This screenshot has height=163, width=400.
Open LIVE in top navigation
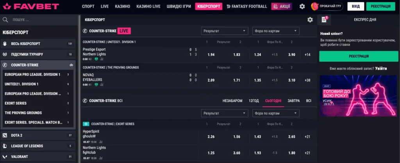[105, 6]
